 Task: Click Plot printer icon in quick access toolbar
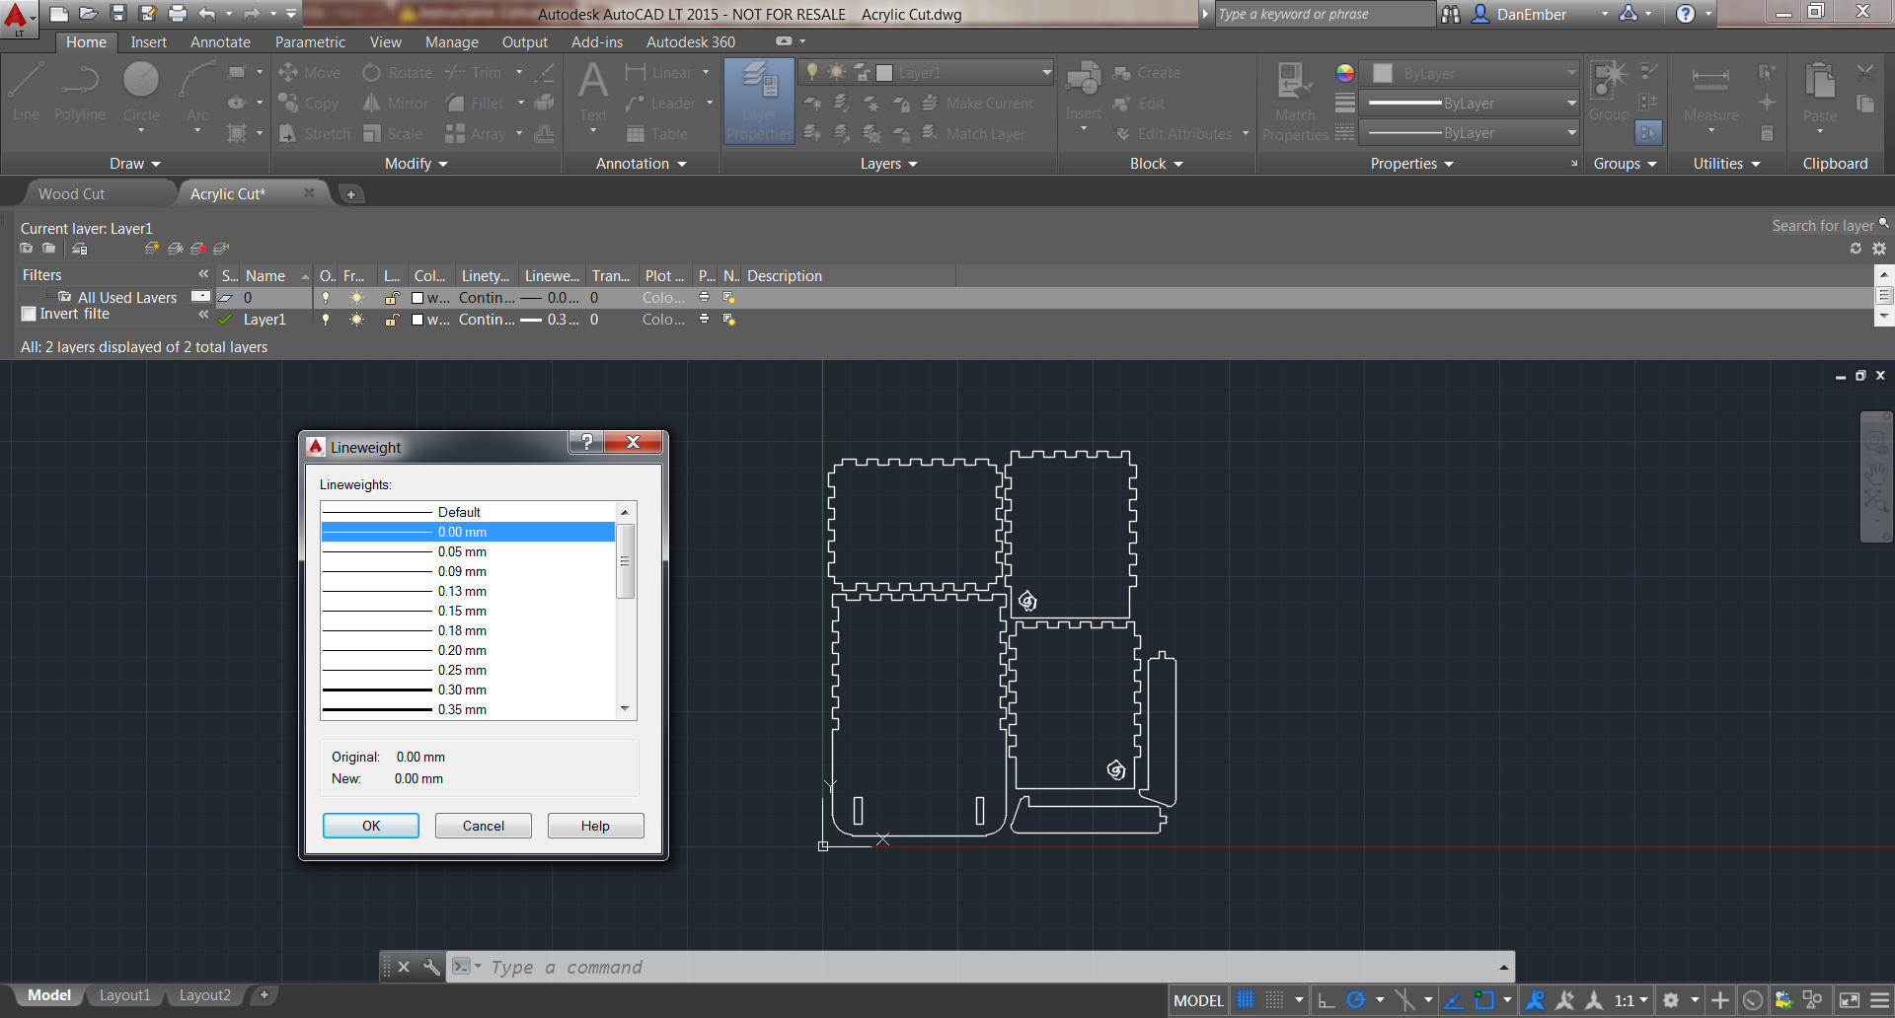[x=178, y=13]
